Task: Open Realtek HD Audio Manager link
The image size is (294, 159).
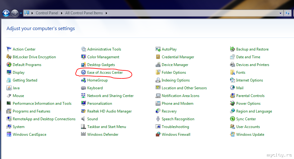Action: (109, 111)
